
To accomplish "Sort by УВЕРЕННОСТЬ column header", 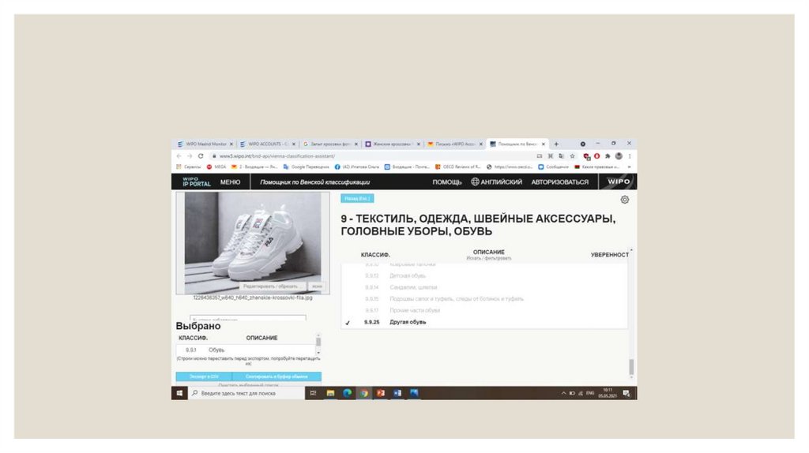I will click(609, 255).
